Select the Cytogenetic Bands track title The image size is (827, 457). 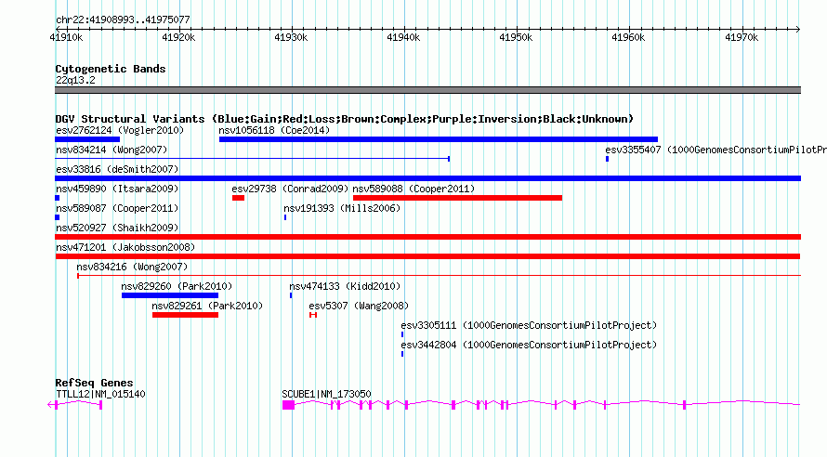pos(111,69)
